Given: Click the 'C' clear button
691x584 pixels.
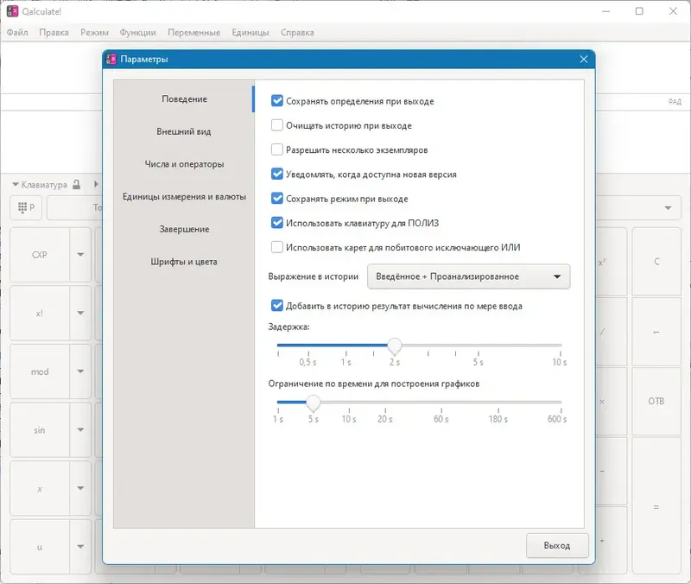Looking at the screenshot, I should [x=656, y=262].
